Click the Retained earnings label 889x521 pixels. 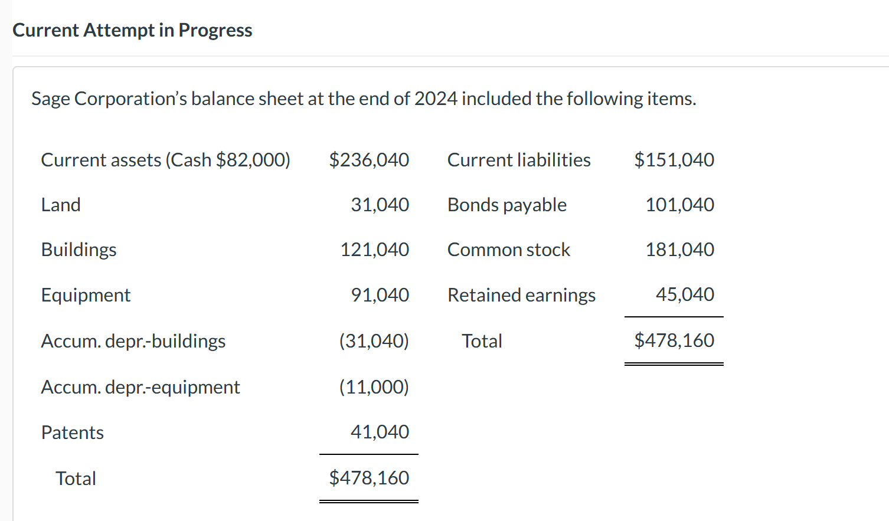522,295
